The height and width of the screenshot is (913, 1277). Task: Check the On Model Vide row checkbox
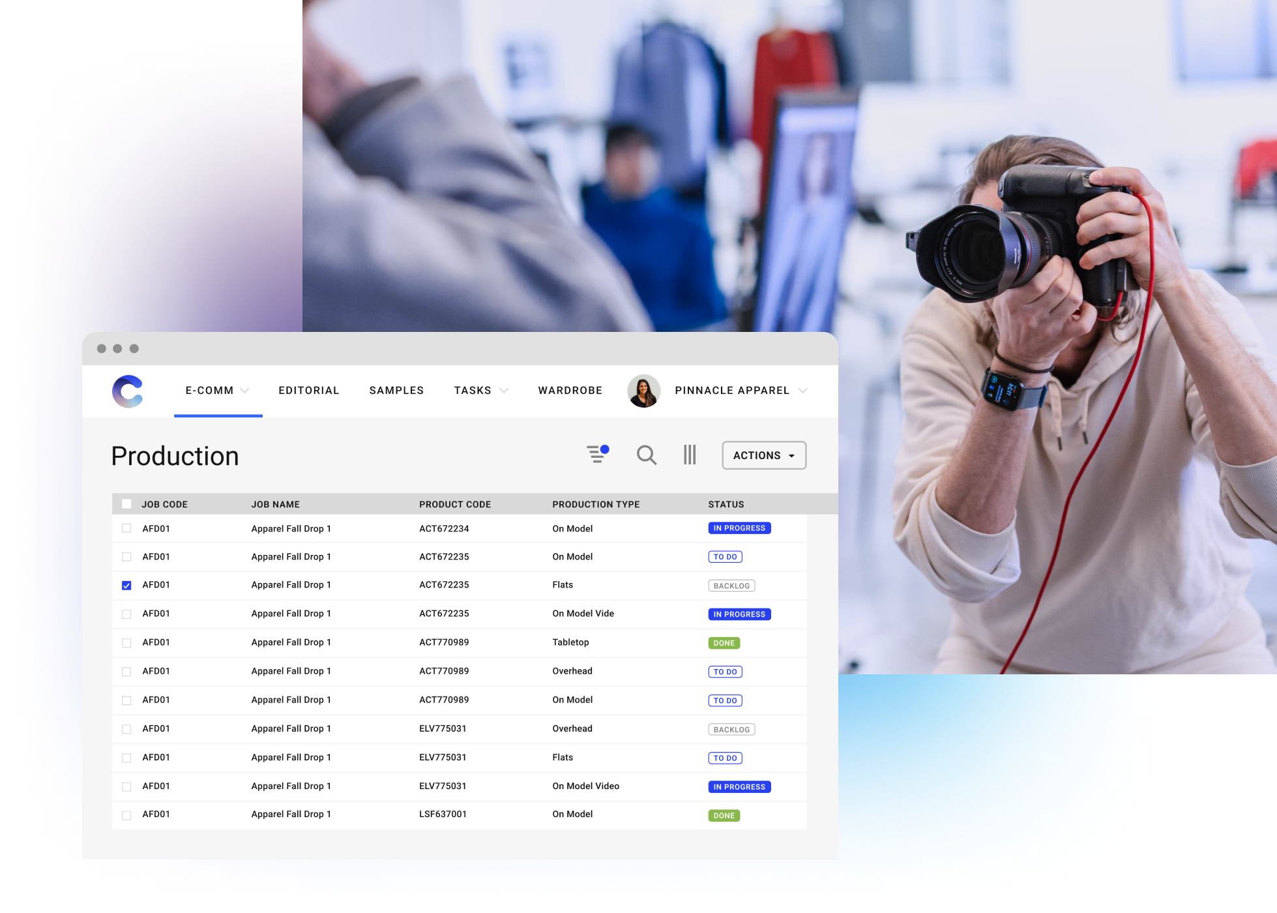pyautogui.click(x=126, y=614)
